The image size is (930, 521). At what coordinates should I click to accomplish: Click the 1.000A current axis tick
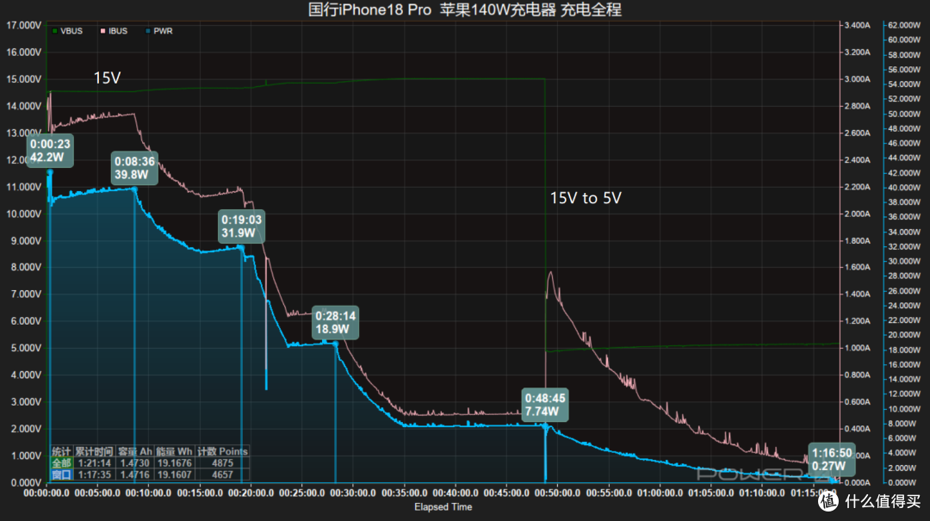(857, 348)
